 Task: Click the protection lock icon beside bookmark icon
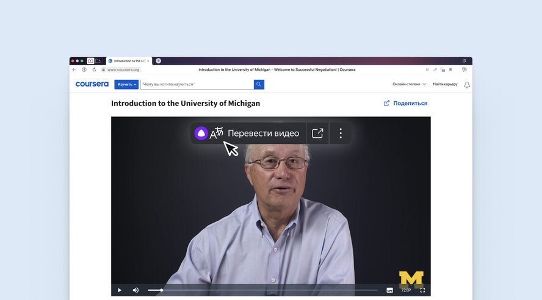(443, 70)
